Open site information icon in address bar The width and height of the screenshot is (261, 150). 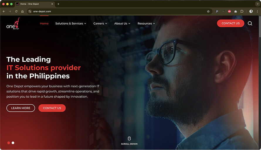coord(30,11)
